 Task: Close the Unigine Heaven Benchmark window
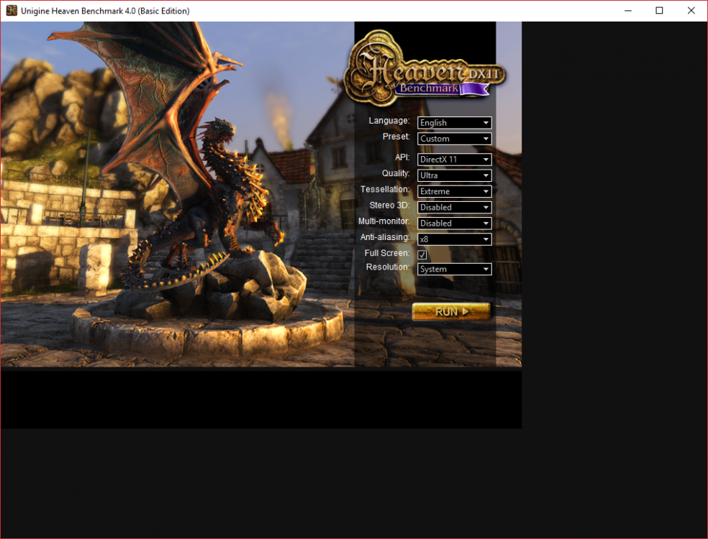click(x=691, y=10)
